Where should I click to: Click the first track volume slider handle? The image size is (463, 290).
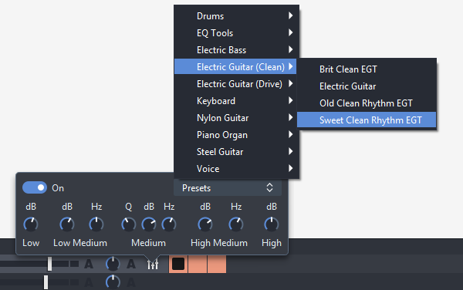(49, 264)
